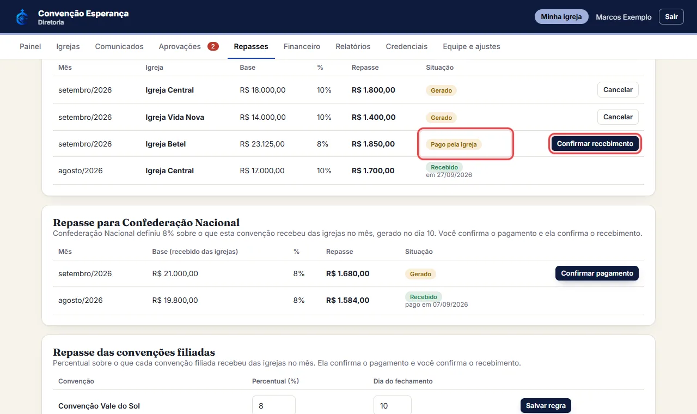Go to Relatórios tab

pos(353,46)
